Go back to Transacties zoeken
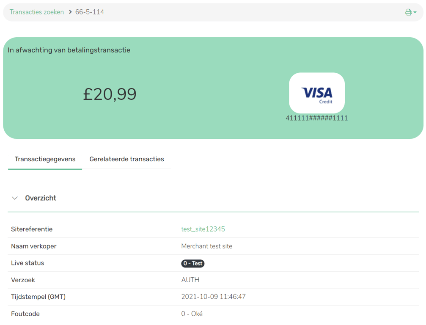Screen dimensions: 426x325 tap(37, 12)
